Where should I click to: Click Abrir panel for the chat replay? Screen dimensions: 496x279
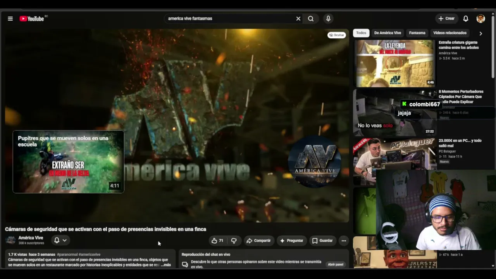click(336, 265)
